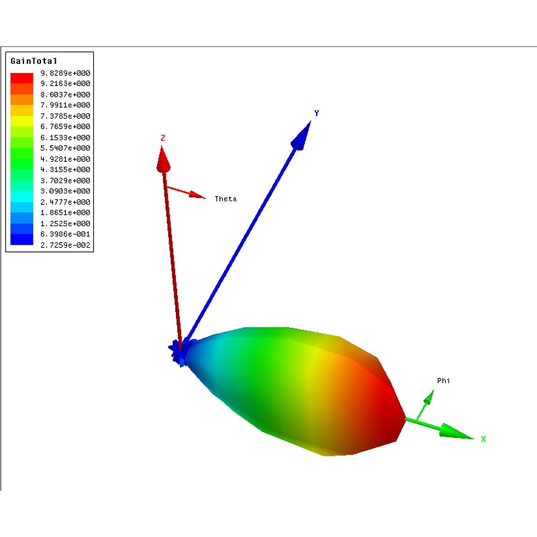The width and height of the screenshot is (537, 537).
Task: Click the red Z axis arrowhead
Action: click(162, 158)
